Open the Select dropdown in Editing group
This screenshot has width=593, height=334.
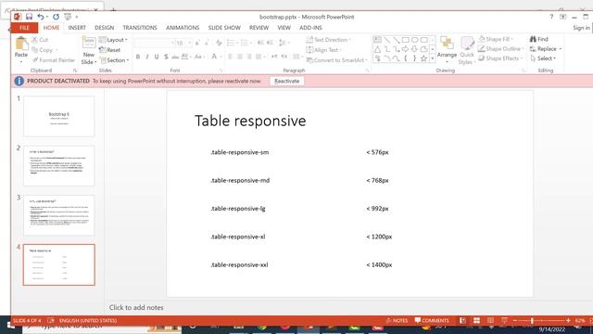point(543,58)
